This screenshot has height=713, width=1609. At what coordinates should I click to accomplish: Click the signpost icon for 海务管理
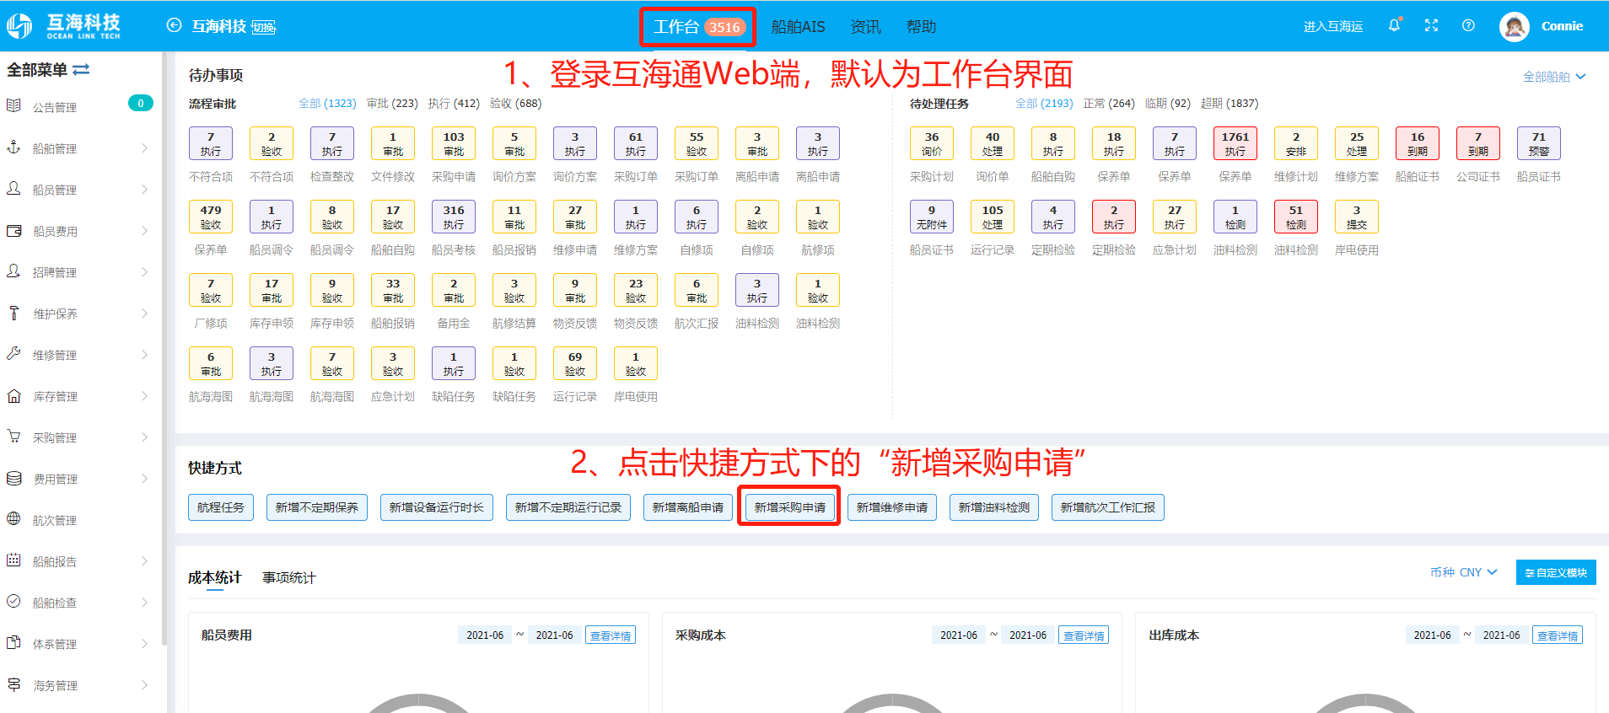[13, 684]
